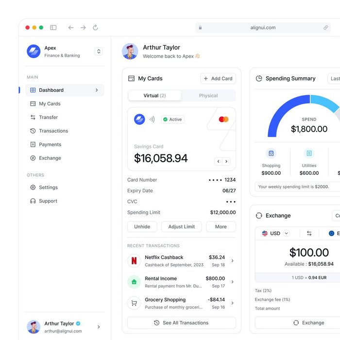Open Settings from the sidebar
Screen dimensions: 340x340
pos(48,187)
